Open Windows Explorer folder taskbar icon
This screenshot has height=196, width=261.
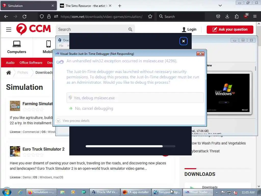(x=62, y=192)
